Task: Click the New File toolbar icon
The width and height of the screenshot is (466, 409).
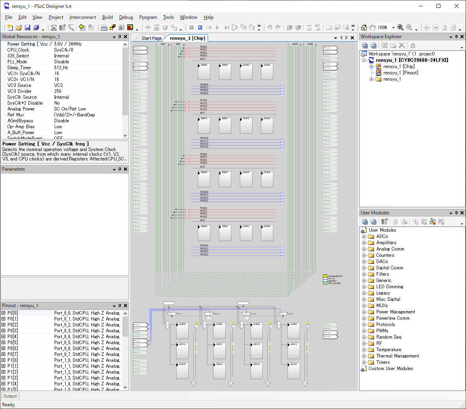Action: (10, 28)
